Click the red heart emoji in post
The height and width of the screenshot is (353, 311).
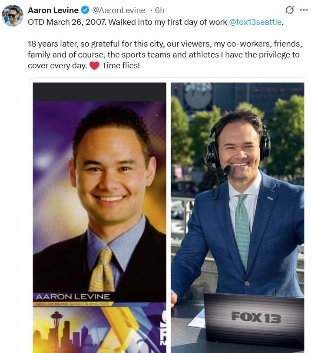point(94,66)
